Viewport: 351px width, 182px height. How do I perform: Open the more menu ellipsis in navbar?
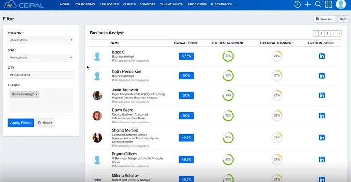[236, 5]
